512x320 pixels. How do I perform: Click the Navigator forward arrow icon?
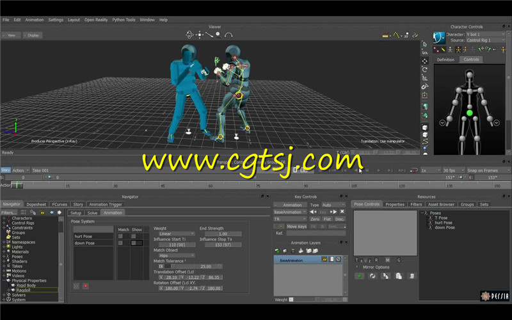(60, 212)
